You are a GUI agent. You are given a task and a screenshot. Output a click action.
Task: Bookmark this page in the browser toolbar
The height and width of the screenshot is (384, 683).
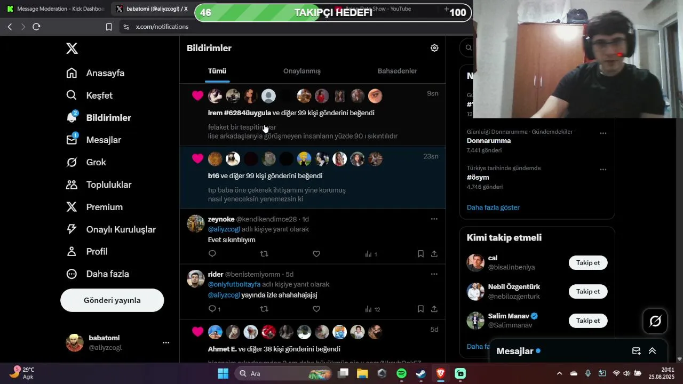click(109, 27)
